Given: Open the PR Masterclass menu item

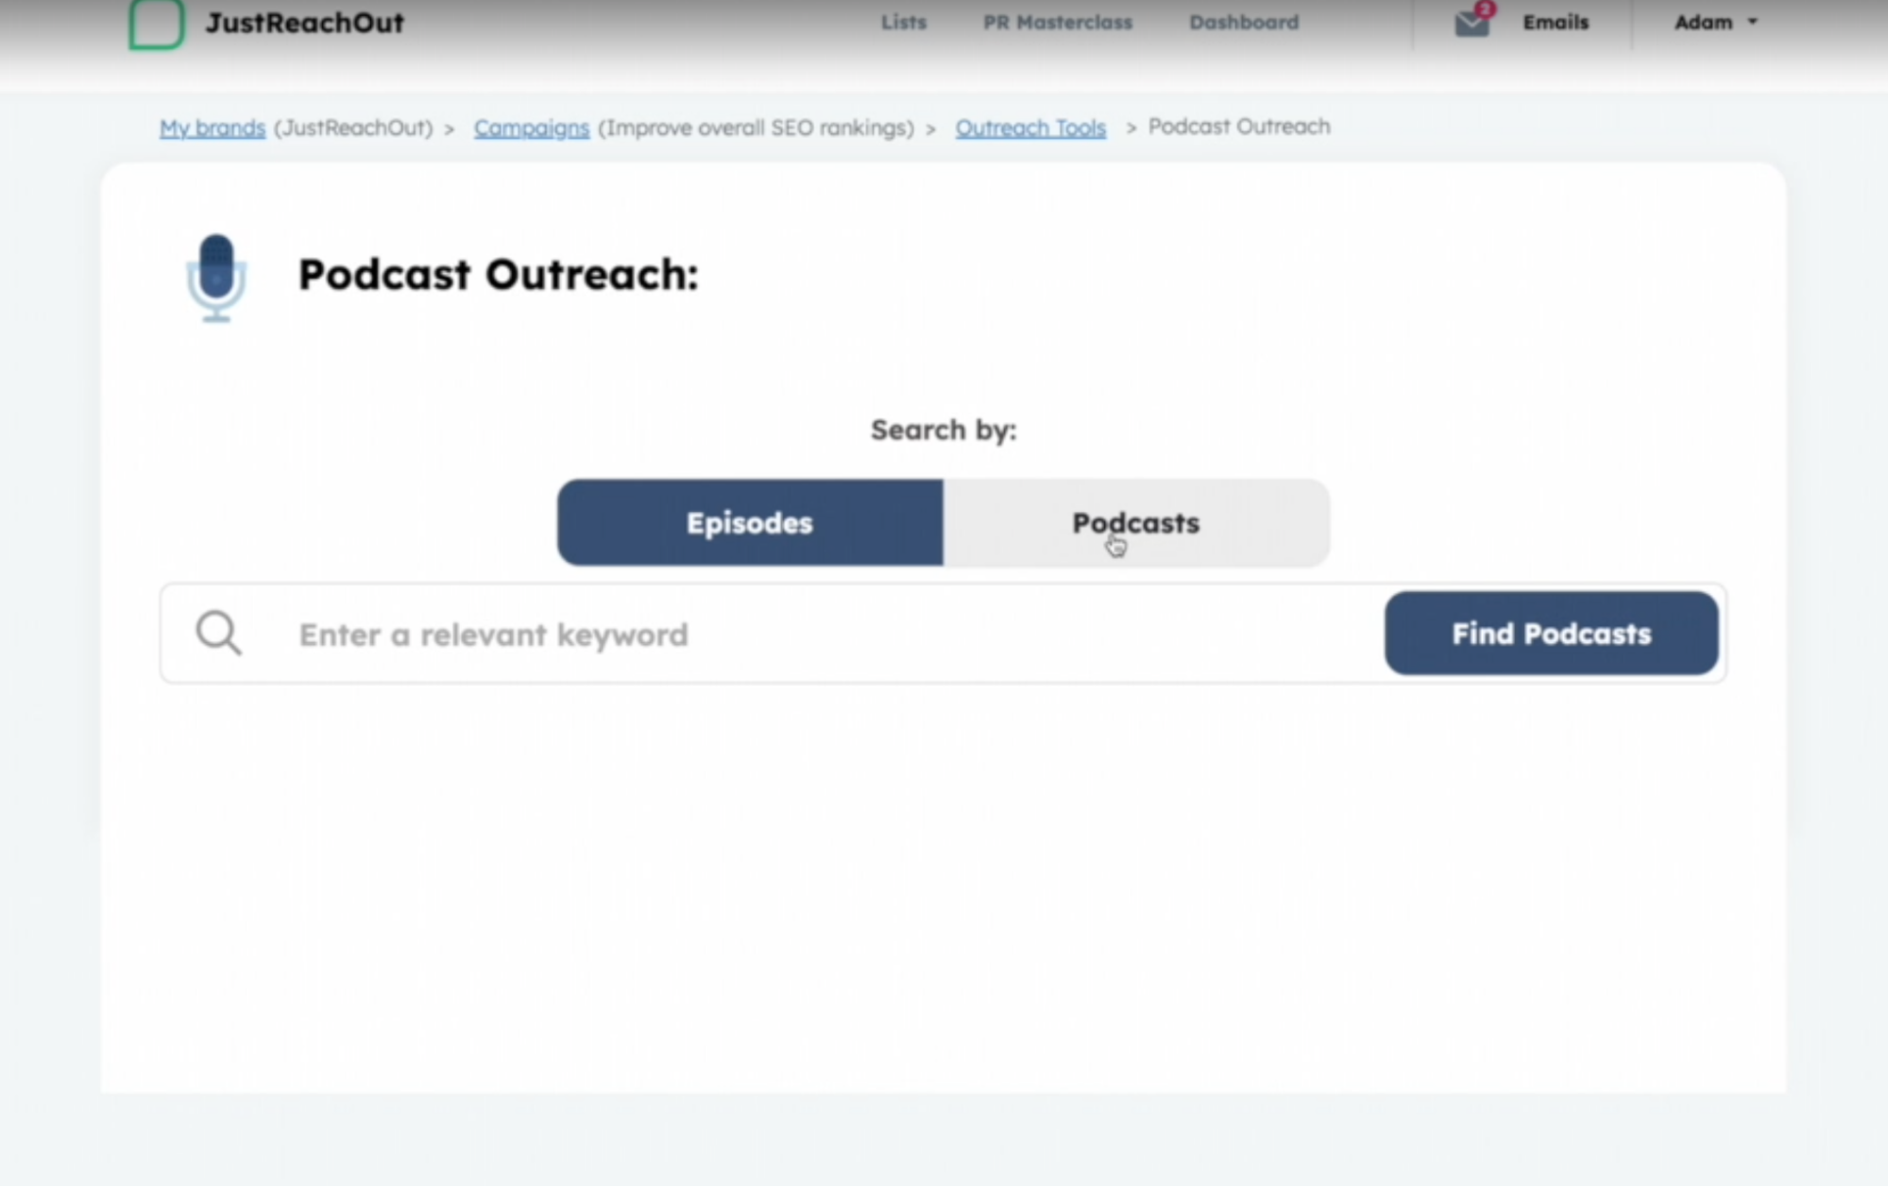Looking at the screenshot, I should (x=1058, y=22).
